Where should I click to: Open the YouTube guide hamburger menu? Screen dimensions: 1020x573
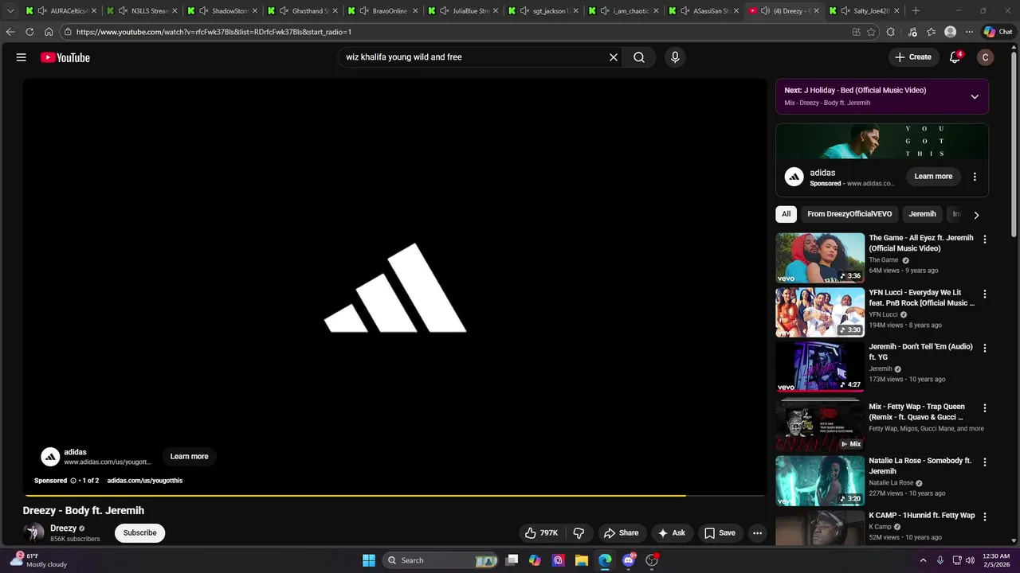pyautogui.click(x=22, y=57)
